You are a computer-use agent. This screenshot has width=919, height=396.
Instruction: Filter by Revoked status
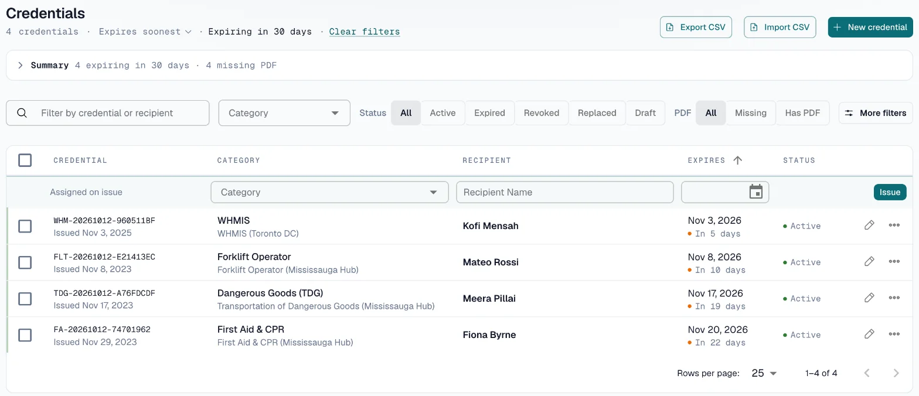542,113
